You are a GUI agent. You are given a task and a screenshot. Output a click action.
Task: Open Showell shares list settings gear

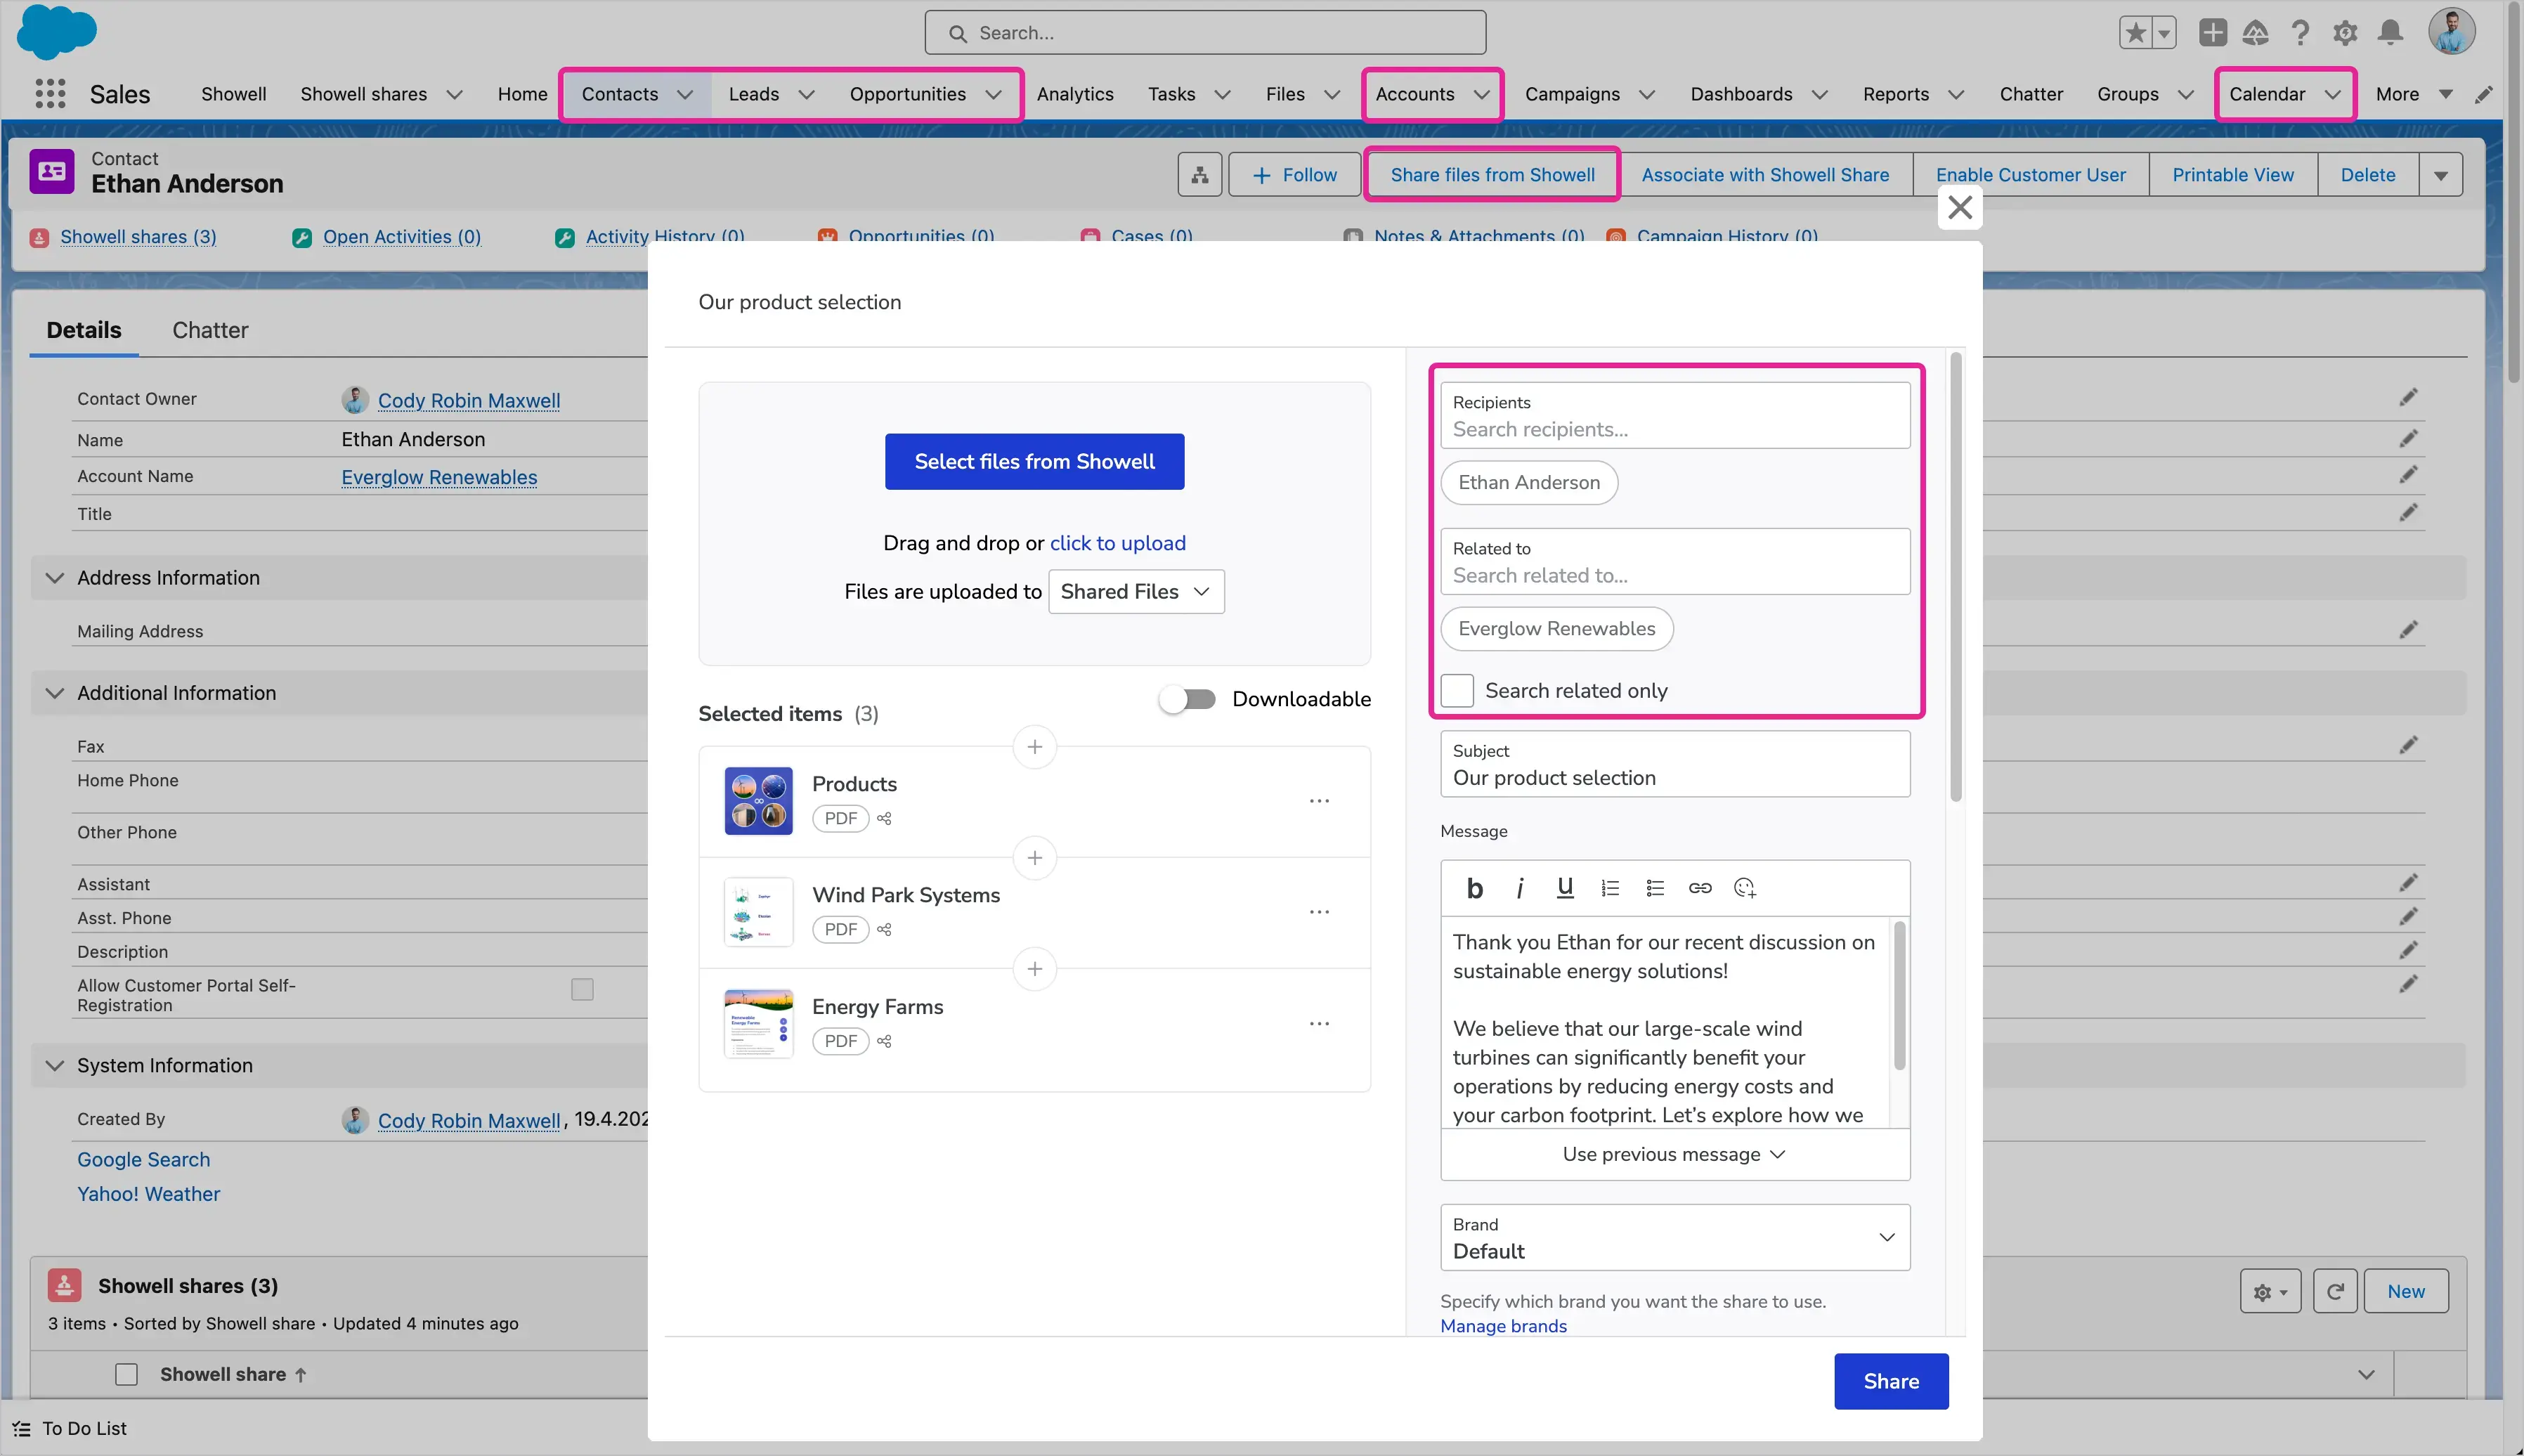[x=2270, y=1291]
